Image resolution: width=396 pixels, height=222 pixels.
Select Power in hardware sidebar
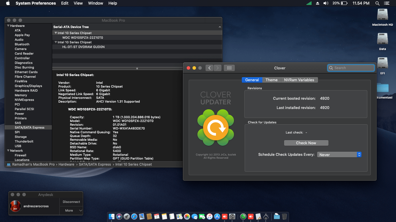[19, 114]
